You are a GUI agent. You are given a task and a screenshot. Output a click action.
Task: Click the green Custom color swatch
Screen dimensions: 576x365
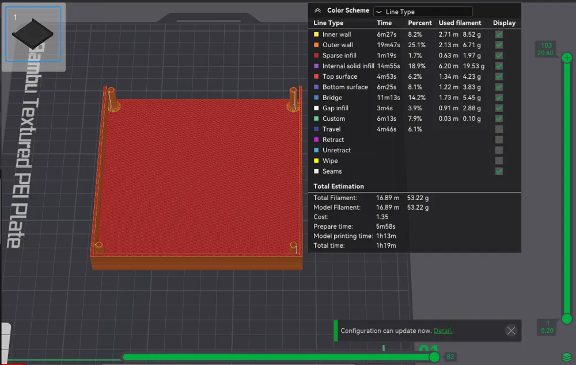(316, 119)
